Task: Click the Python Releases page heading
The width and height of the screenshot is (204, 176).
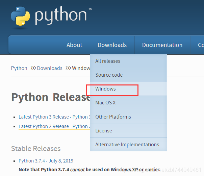Action: [x=51, y=97]
